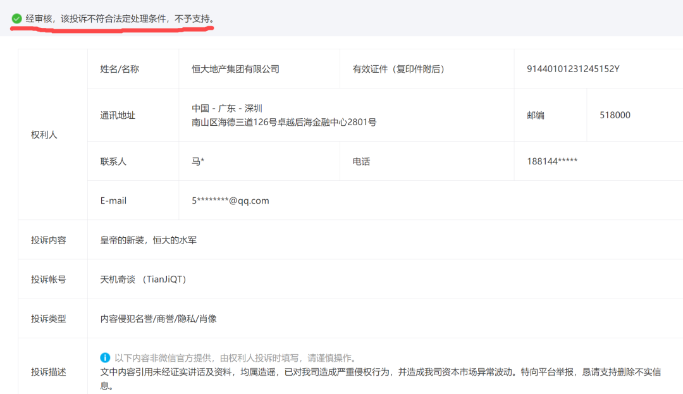Click the 权利人 row header

(44, 135)
